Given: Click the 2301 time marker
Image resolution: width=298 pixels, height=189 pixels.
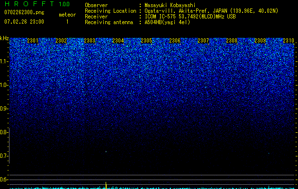Looking at the screenshot, I should 33,41.
